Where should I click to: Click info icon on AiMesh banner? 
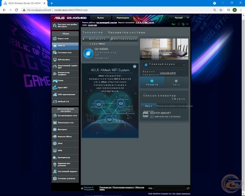click(135, 67)
